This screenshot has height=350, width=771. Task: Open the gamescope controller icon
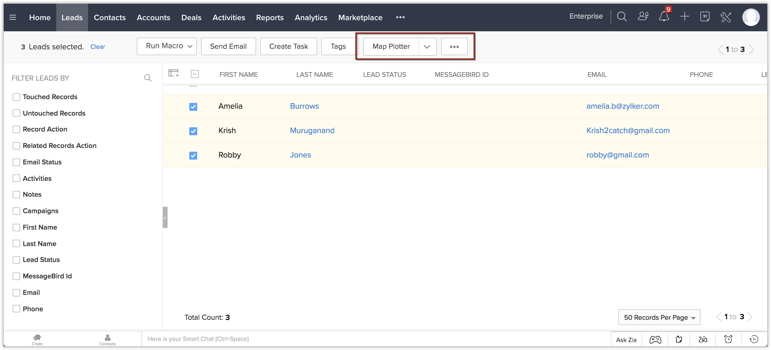655,339
